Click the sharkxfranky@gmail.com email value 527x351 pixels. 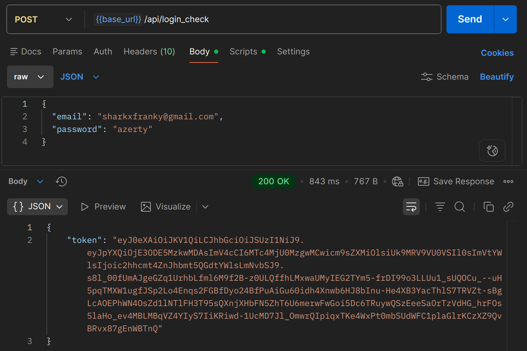(158, 117)
